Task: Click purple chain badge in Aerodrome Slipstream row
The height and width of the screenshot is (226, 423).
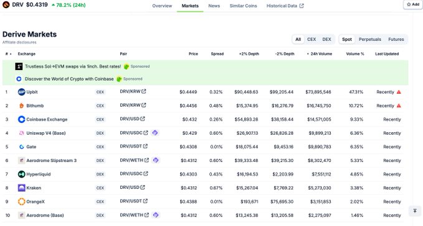Action: pyautogui.click(x=156, y=160)
